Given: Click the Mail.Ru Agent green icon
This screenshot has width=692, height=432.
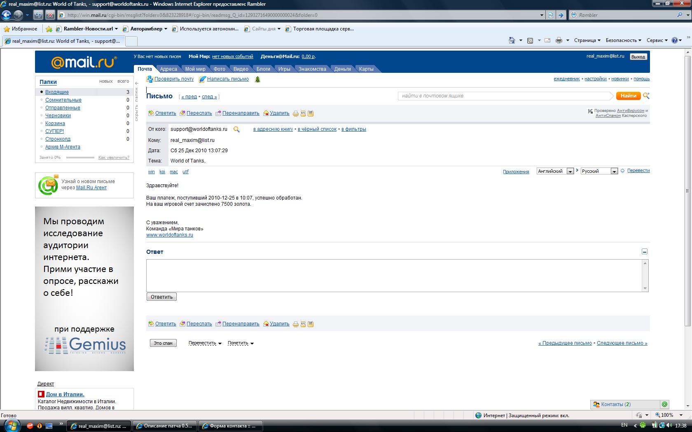Looking at the screenshot, I should [x=49, y=185].
